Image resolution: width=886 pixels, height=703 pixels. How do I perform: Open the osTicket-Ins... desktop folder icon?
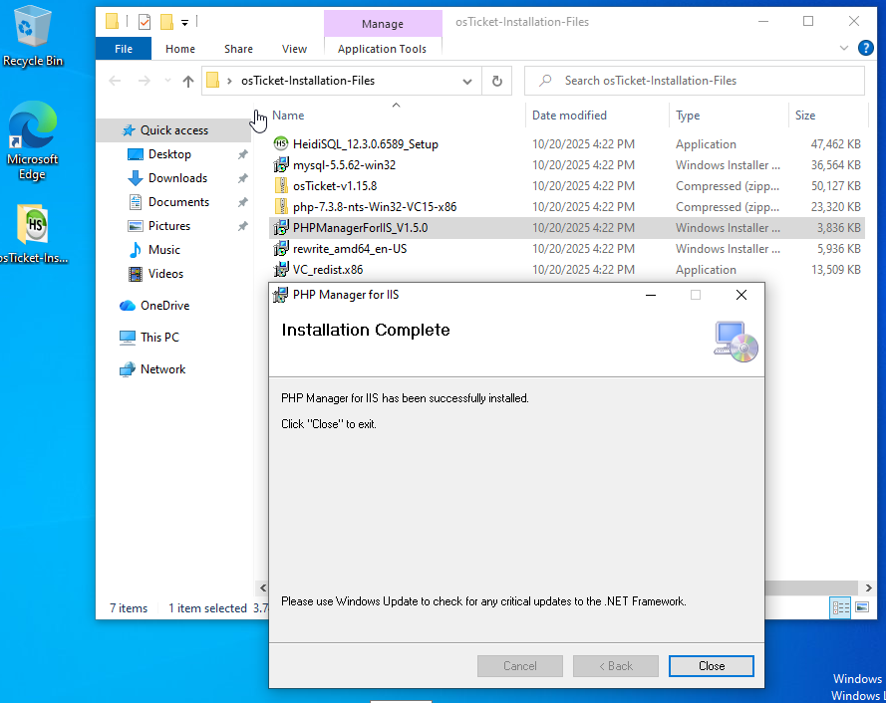[32, 234]
